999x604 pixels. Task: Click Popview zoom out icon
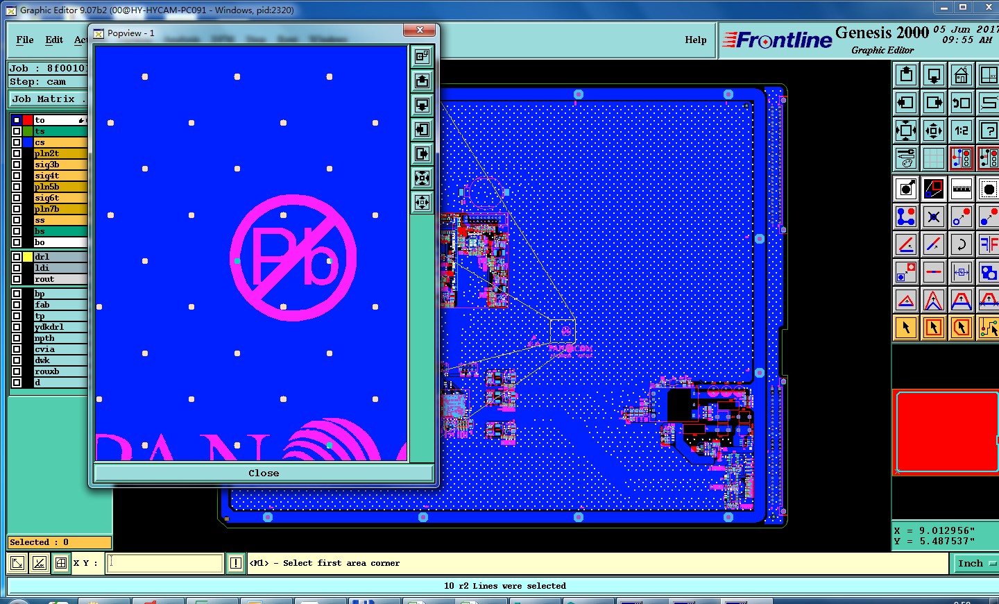(x=422, y=202)
